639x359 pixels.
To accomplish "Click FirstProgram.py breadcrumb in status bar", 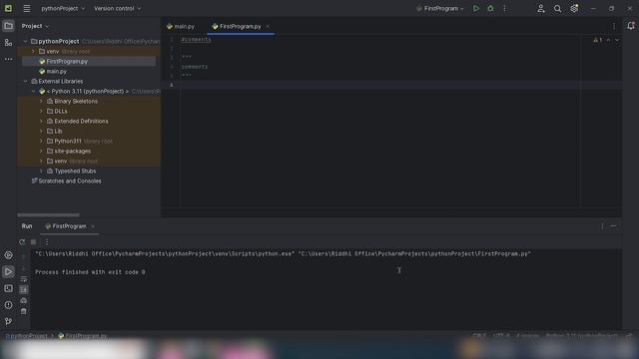I will point(82,336).
